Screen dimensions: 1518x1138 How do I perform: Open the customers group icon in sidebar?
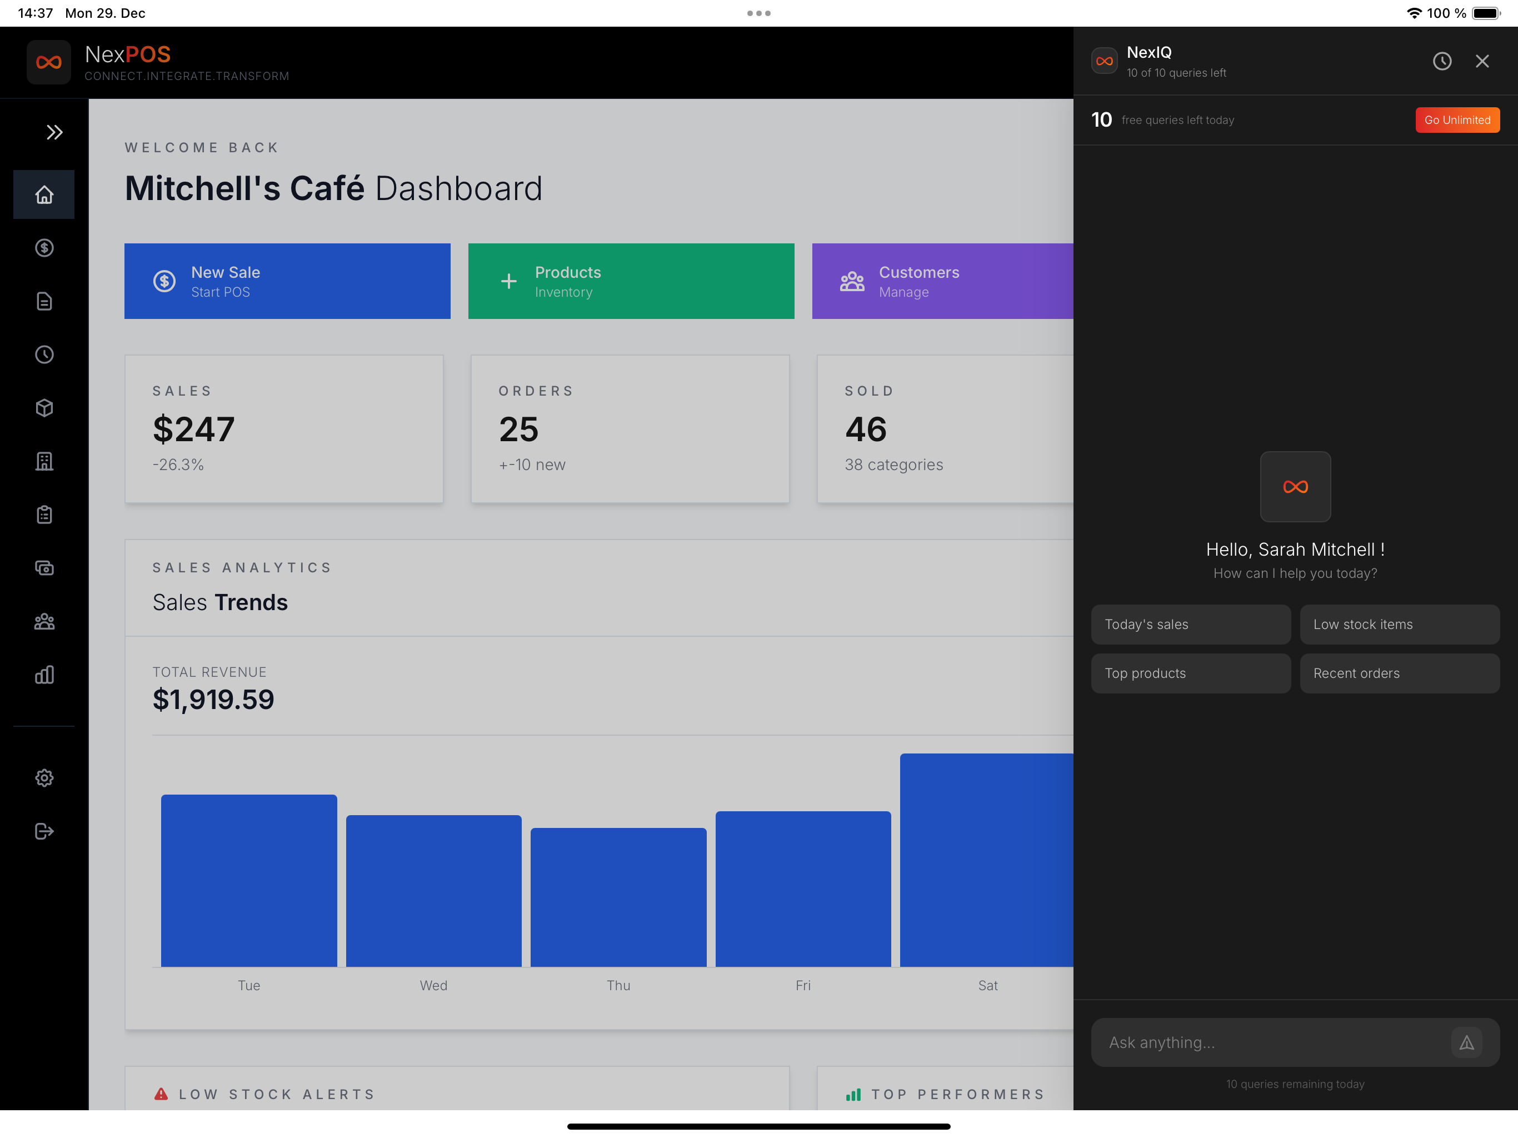point(44,622)
